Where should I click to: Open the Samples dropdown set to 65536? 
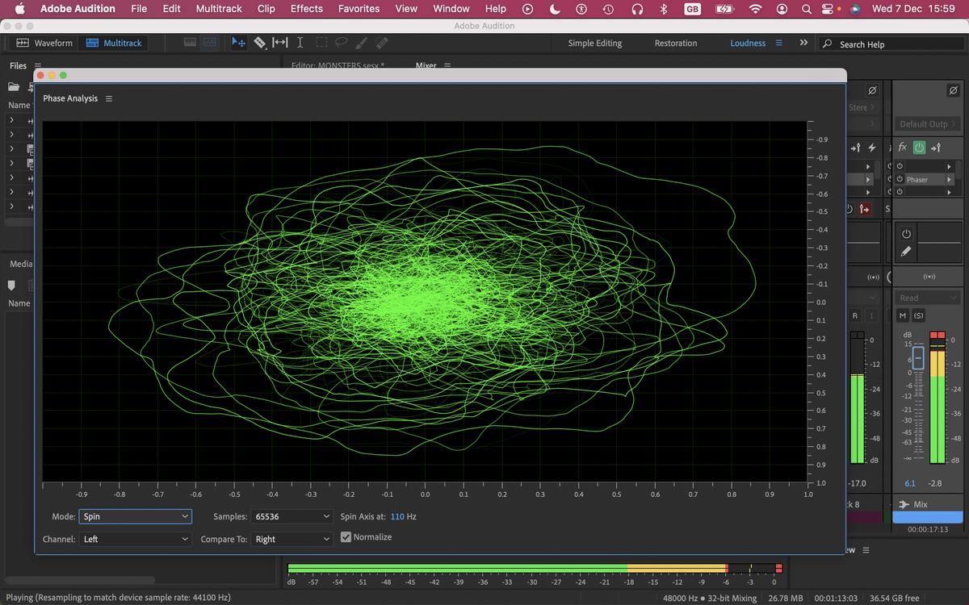(x=292, y=516)
